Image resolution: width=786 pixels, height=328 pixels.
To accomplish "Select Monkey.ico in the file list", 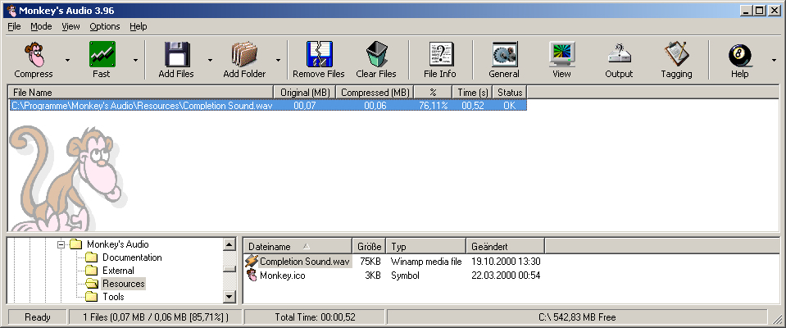I will pyautogui.click(x=282, y=276).
